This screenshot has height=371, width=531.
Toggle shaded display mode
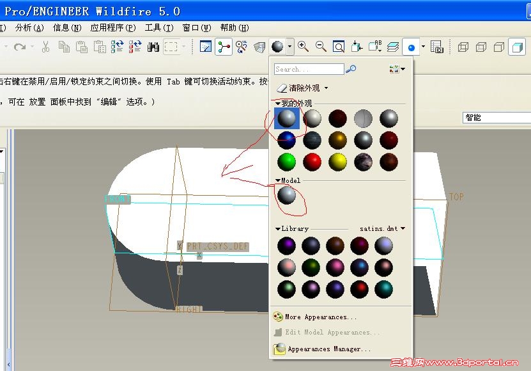(x=517, y=47)
